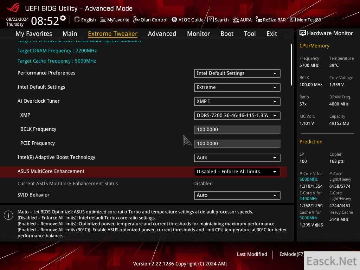
Task: Click the settings list scrollbar
Action: (291, 65)
